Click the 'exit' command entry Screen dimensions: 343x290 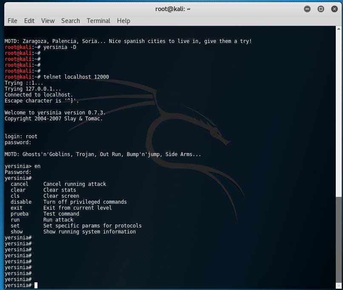[17, 208]
